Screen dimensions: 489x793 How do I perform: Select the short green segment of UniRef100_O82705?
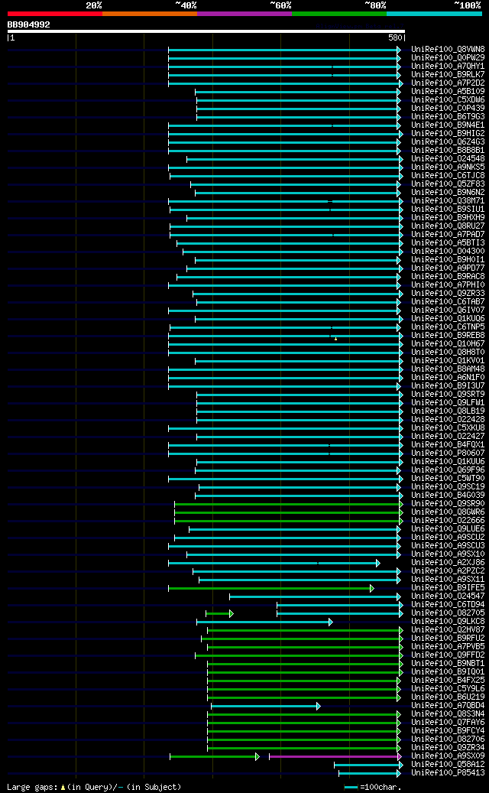[x=219, y=613]
